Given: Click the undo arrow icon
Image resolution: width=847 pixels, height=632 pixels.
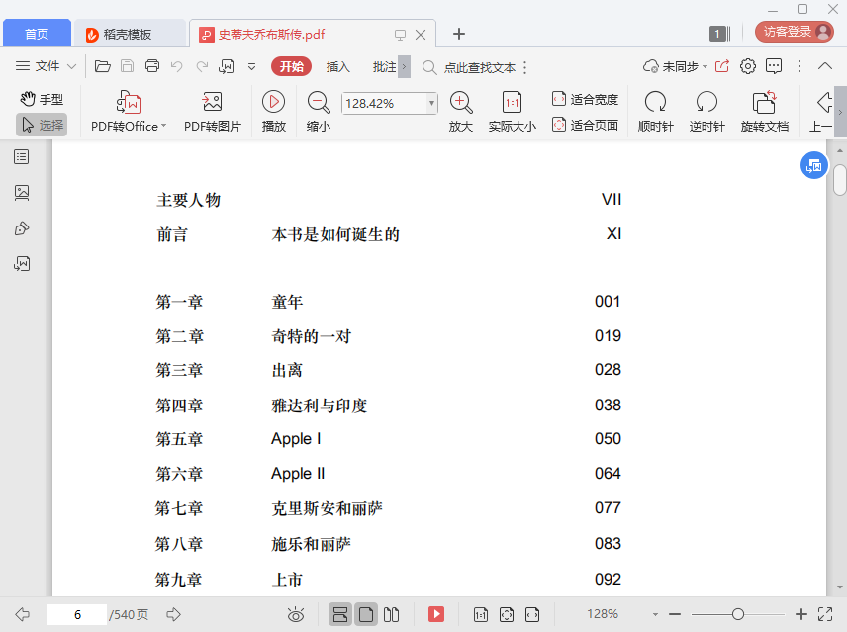Looking at the screenshot, I should pyautogui.click(x=177, y=66).
